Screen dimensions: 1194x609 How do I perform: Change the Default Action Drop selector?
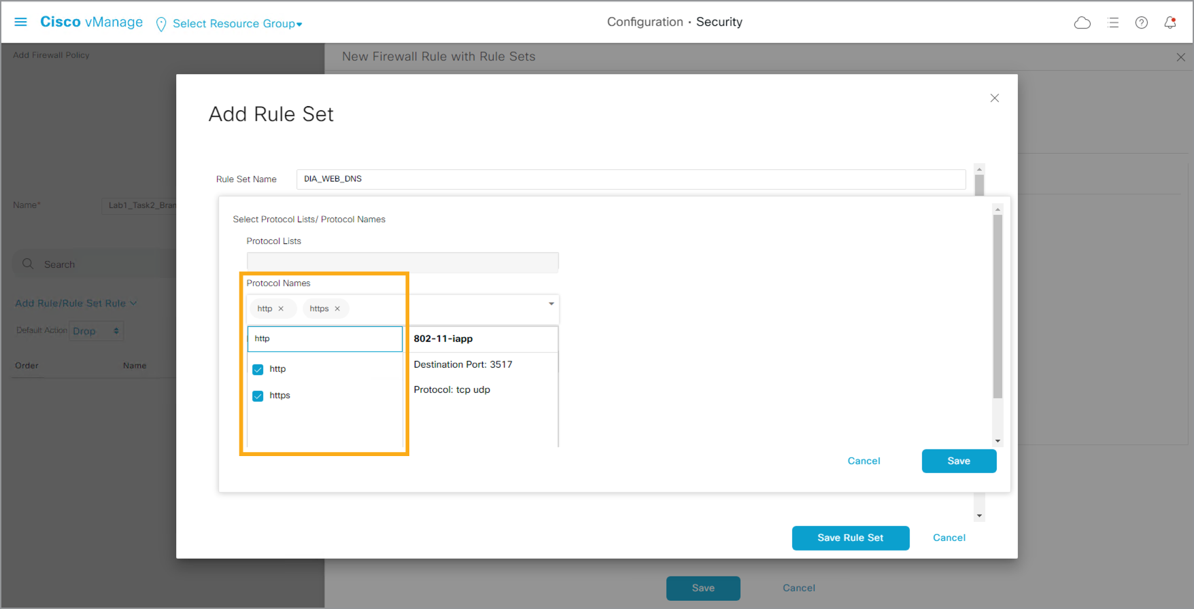click(96, 331)
